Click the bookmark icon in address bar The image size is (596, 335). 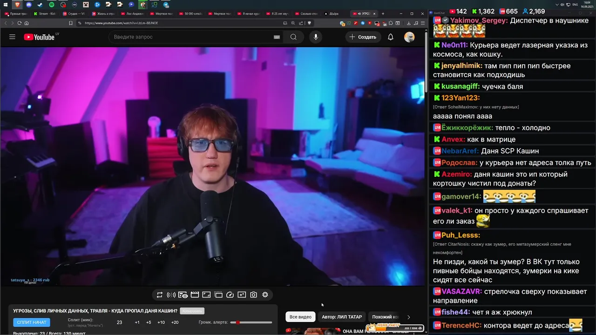(71, 23)
